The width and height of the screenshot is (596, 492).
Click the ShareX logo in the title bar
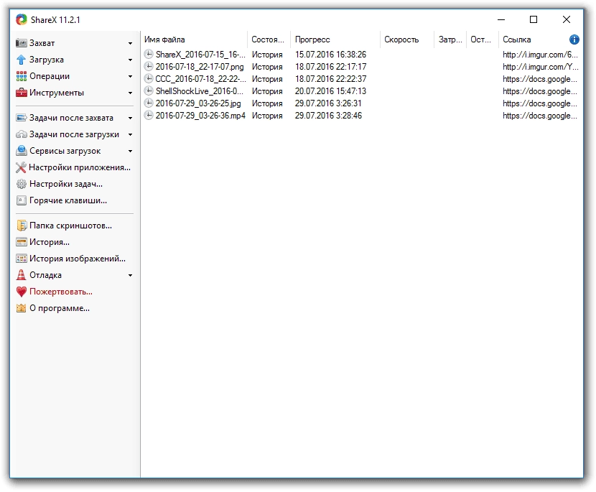(x=22, y=19)
